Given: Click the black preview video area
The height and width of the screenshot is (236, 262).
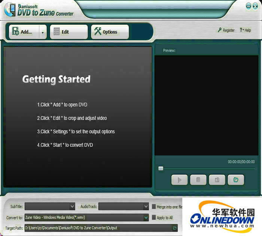Looking at the screenshot, I should (x=207, y=105).
